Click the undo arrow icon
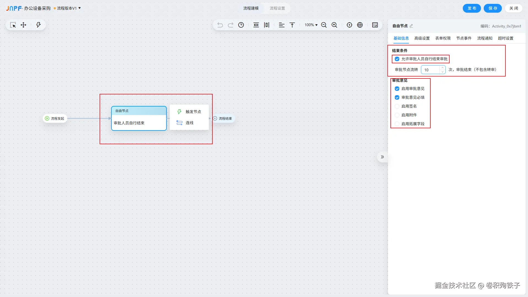Viewport: 528px width, 297px height. (220, 25)
